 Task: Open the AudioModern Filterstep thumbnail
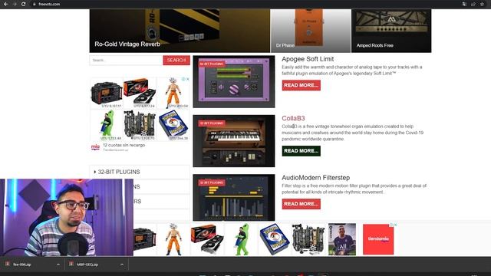pos(234,198)
